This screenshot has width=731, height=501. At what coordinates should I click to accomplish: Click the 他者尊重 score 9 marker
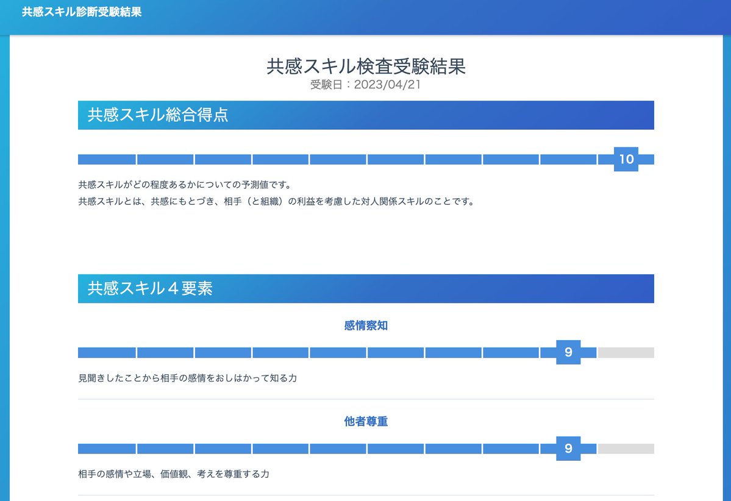click(568, 449)
